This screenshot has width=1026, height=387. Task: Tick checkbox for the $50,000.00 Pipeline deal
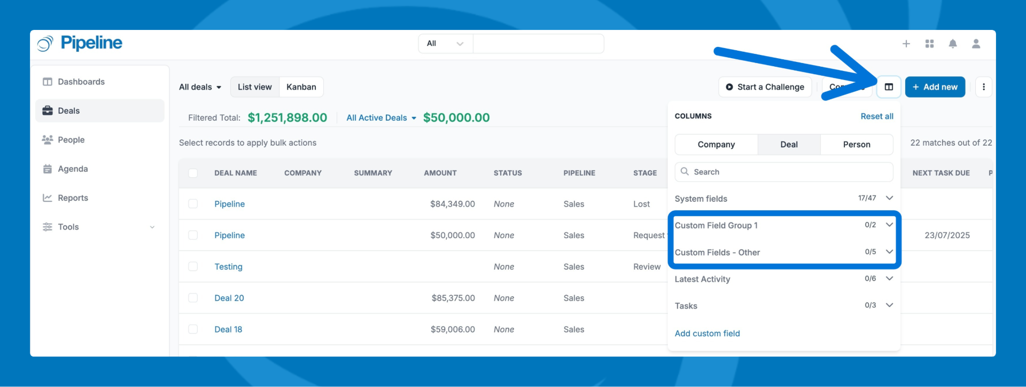[x=193, y=235]
